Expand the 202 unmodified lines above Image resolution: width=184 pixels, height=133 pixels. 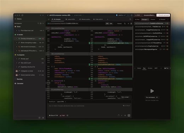tap(48, 28)
